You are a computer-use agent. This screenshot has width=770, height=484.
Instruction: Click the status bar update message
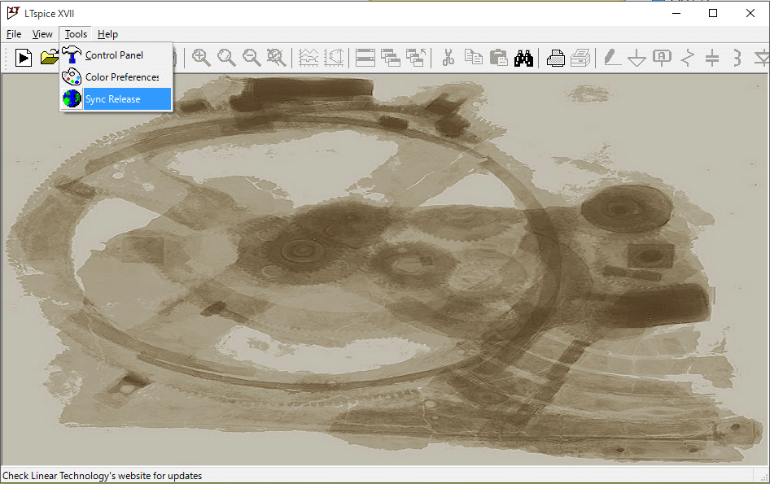click(x=102, y=476)
